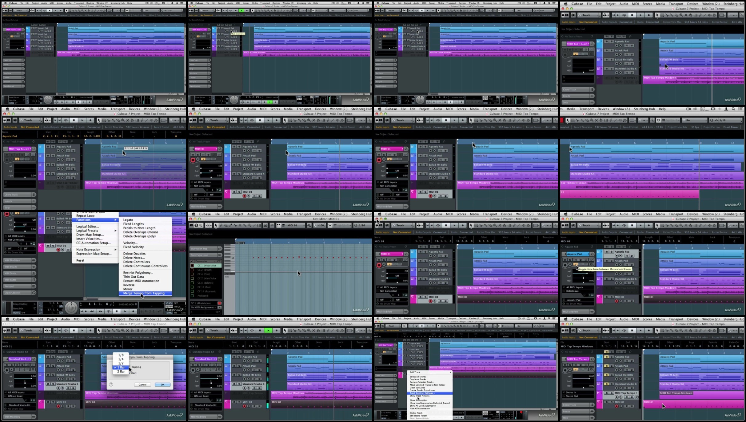Unmute Ballad FM Bells via its yellow M button
The height and width of the screenshot is (422, 746).
606,375
